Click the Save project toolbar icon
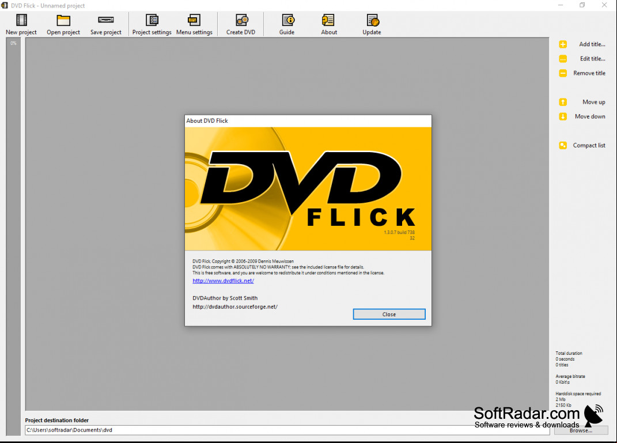 106,20
